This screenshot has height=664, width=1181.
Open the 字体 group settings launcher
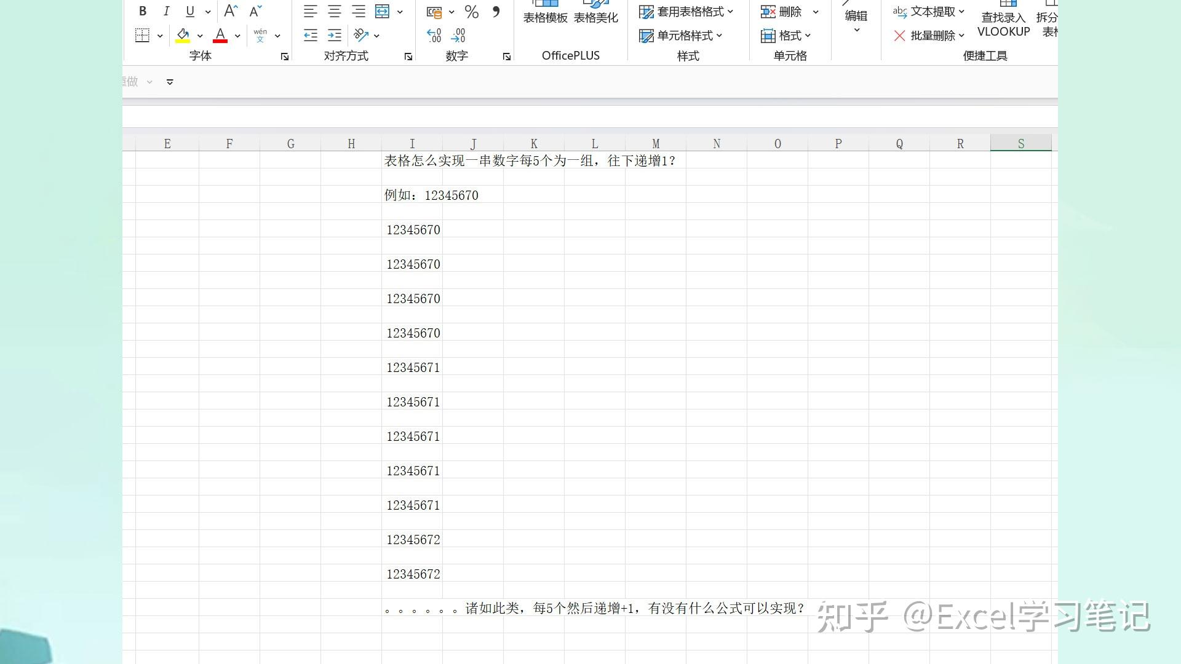pos(285,56)
